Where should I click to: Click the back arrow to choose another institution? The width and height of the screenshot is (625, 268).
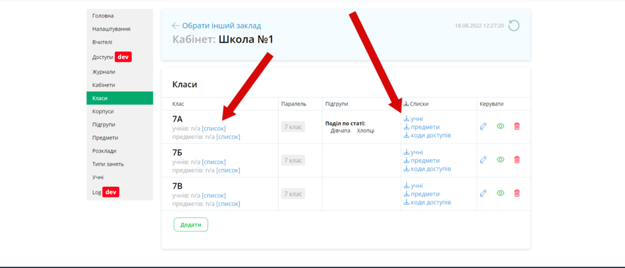click(176, 26)
